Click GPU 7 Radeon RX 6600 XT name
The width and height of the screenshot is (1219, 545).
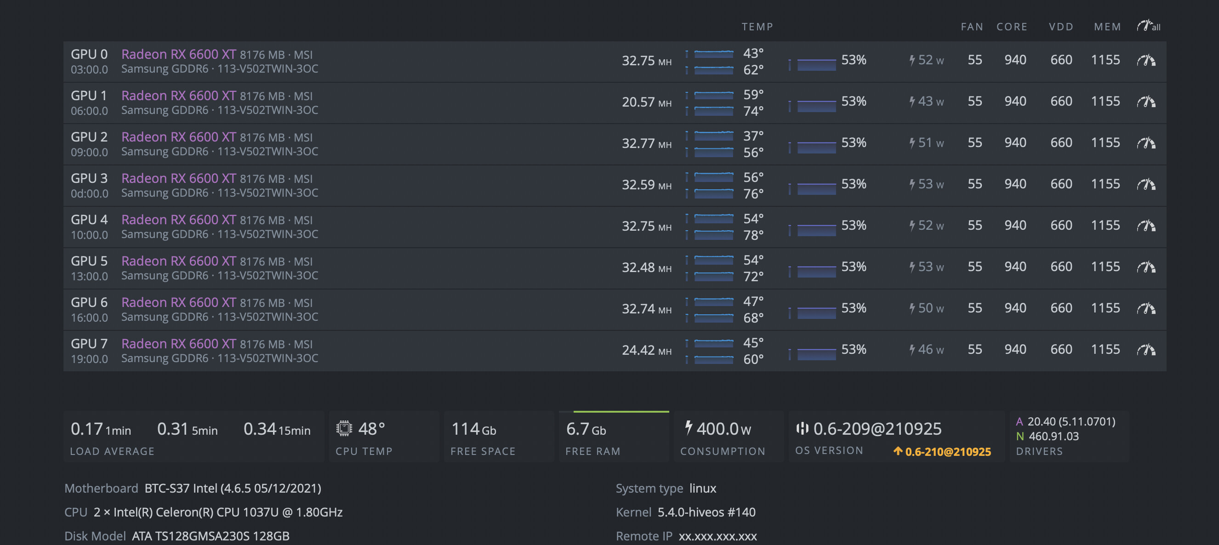[x=178, y=344]
